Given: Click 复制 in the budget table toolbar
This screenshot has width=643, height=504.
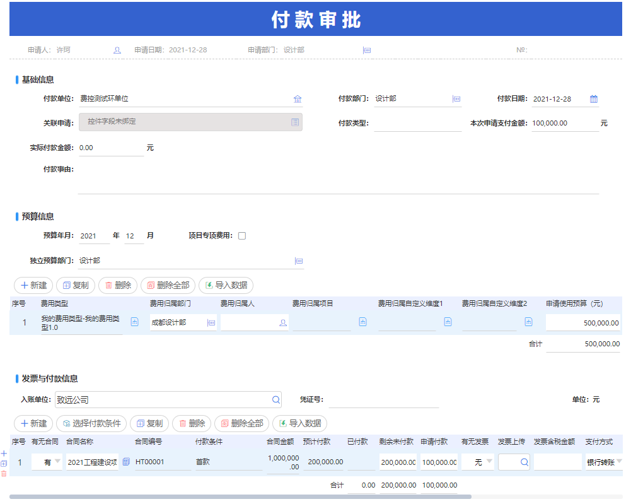Looking at the screenshot, I should click(76, 285).
